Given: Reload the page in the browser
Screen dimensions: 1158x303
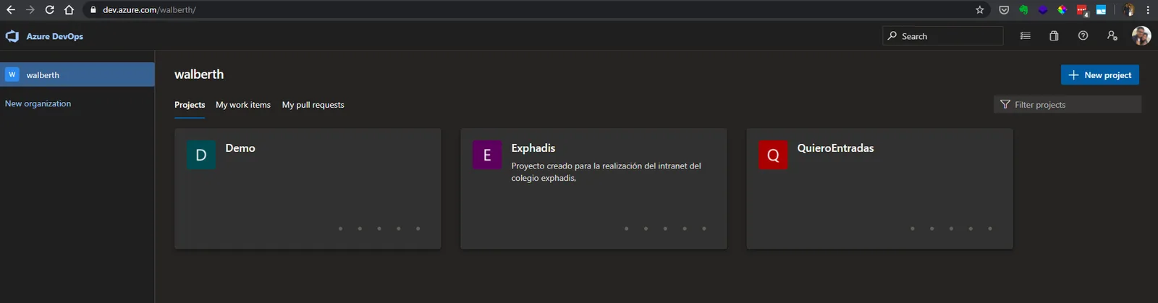Looking at the screenshot, I should [x=49, y=10].
